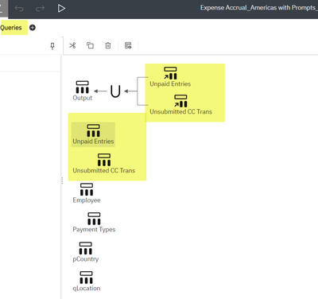
Task: Select the standalone Unpaid Entries query icon
Action: (93, 130)
